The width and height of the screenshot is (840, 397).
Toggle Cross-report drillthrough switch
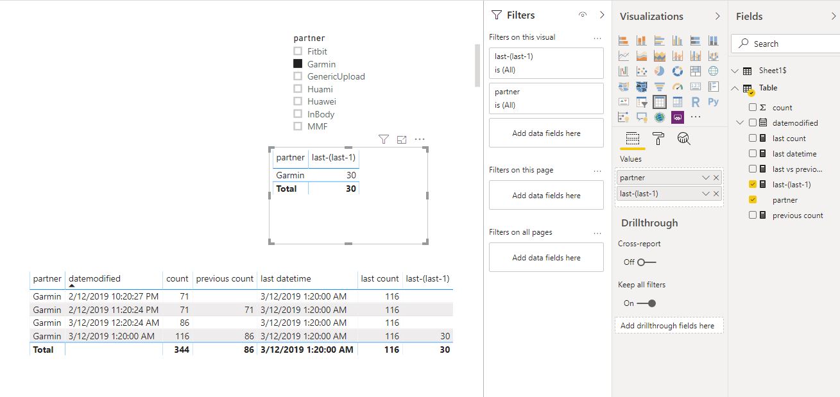pos(646,262)
